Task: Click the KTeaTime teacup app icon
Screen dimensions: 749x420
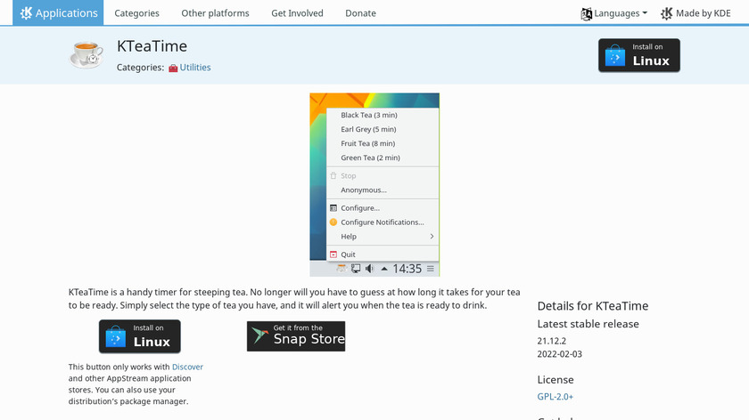Action: tap(86, 54)
